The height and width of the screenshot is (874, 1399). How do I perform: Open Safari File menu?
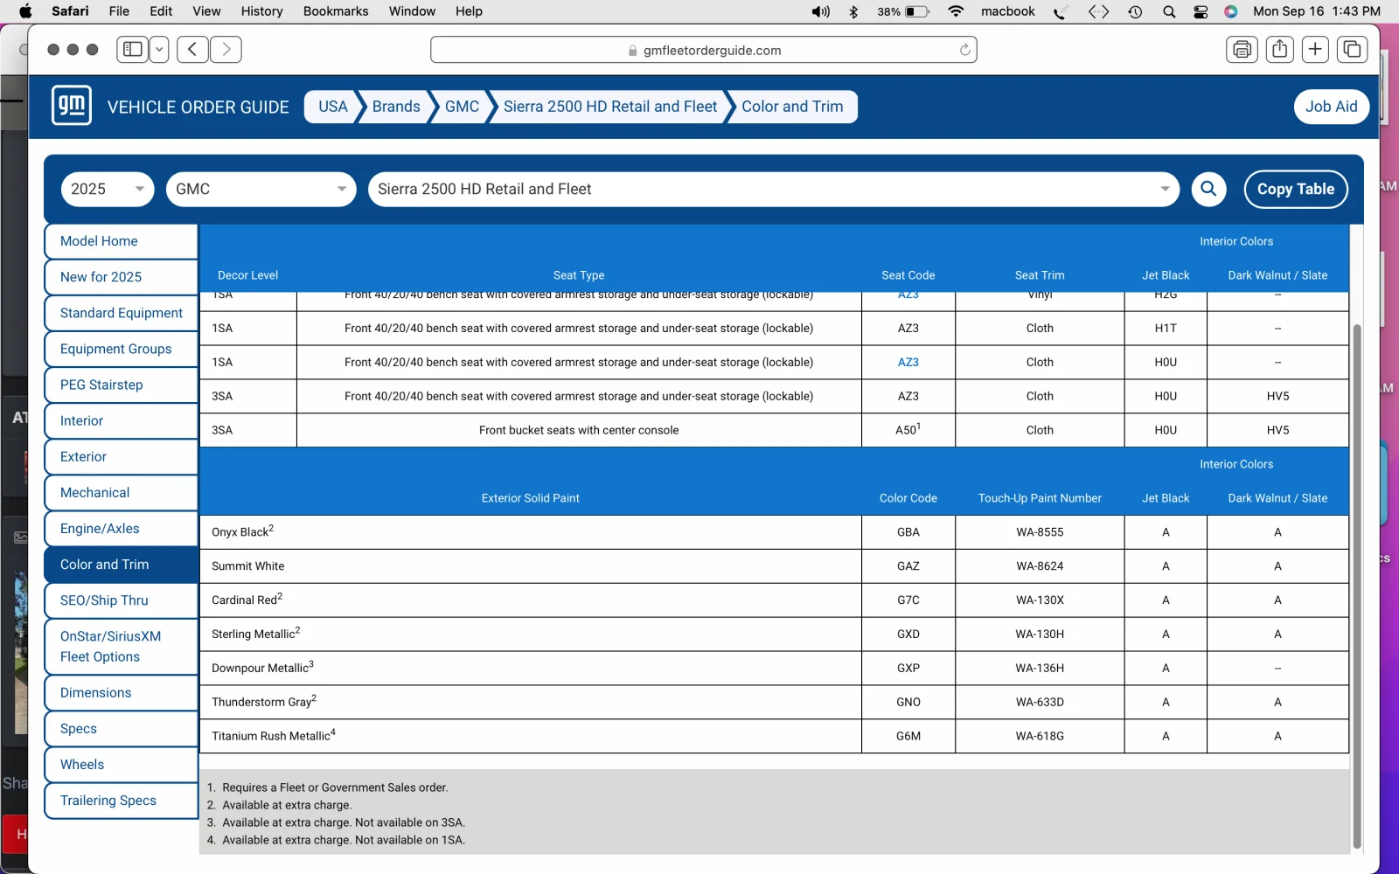119,11
